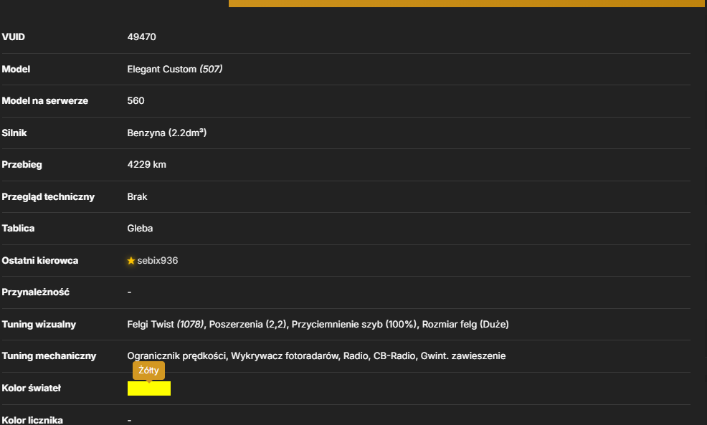Viewport: 707px width, 425px height.
Task: Click the Kolor licznika row label
Action: pos(32,420)
